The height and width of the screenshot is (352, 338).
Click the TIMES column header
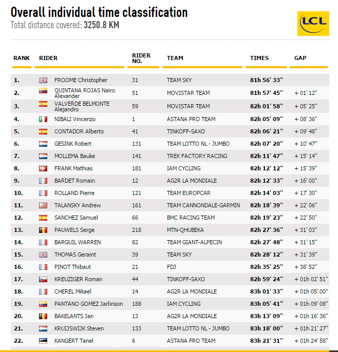[x=259, y=58]
